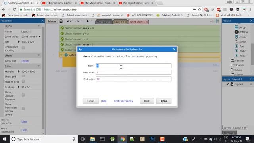Open File Explorer from taskbar
The image size is (254, 143).
click(x=92, y=139)
